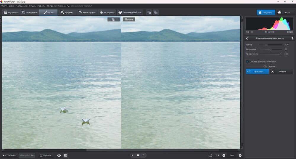Open the Текст и рамки tab

86,12
